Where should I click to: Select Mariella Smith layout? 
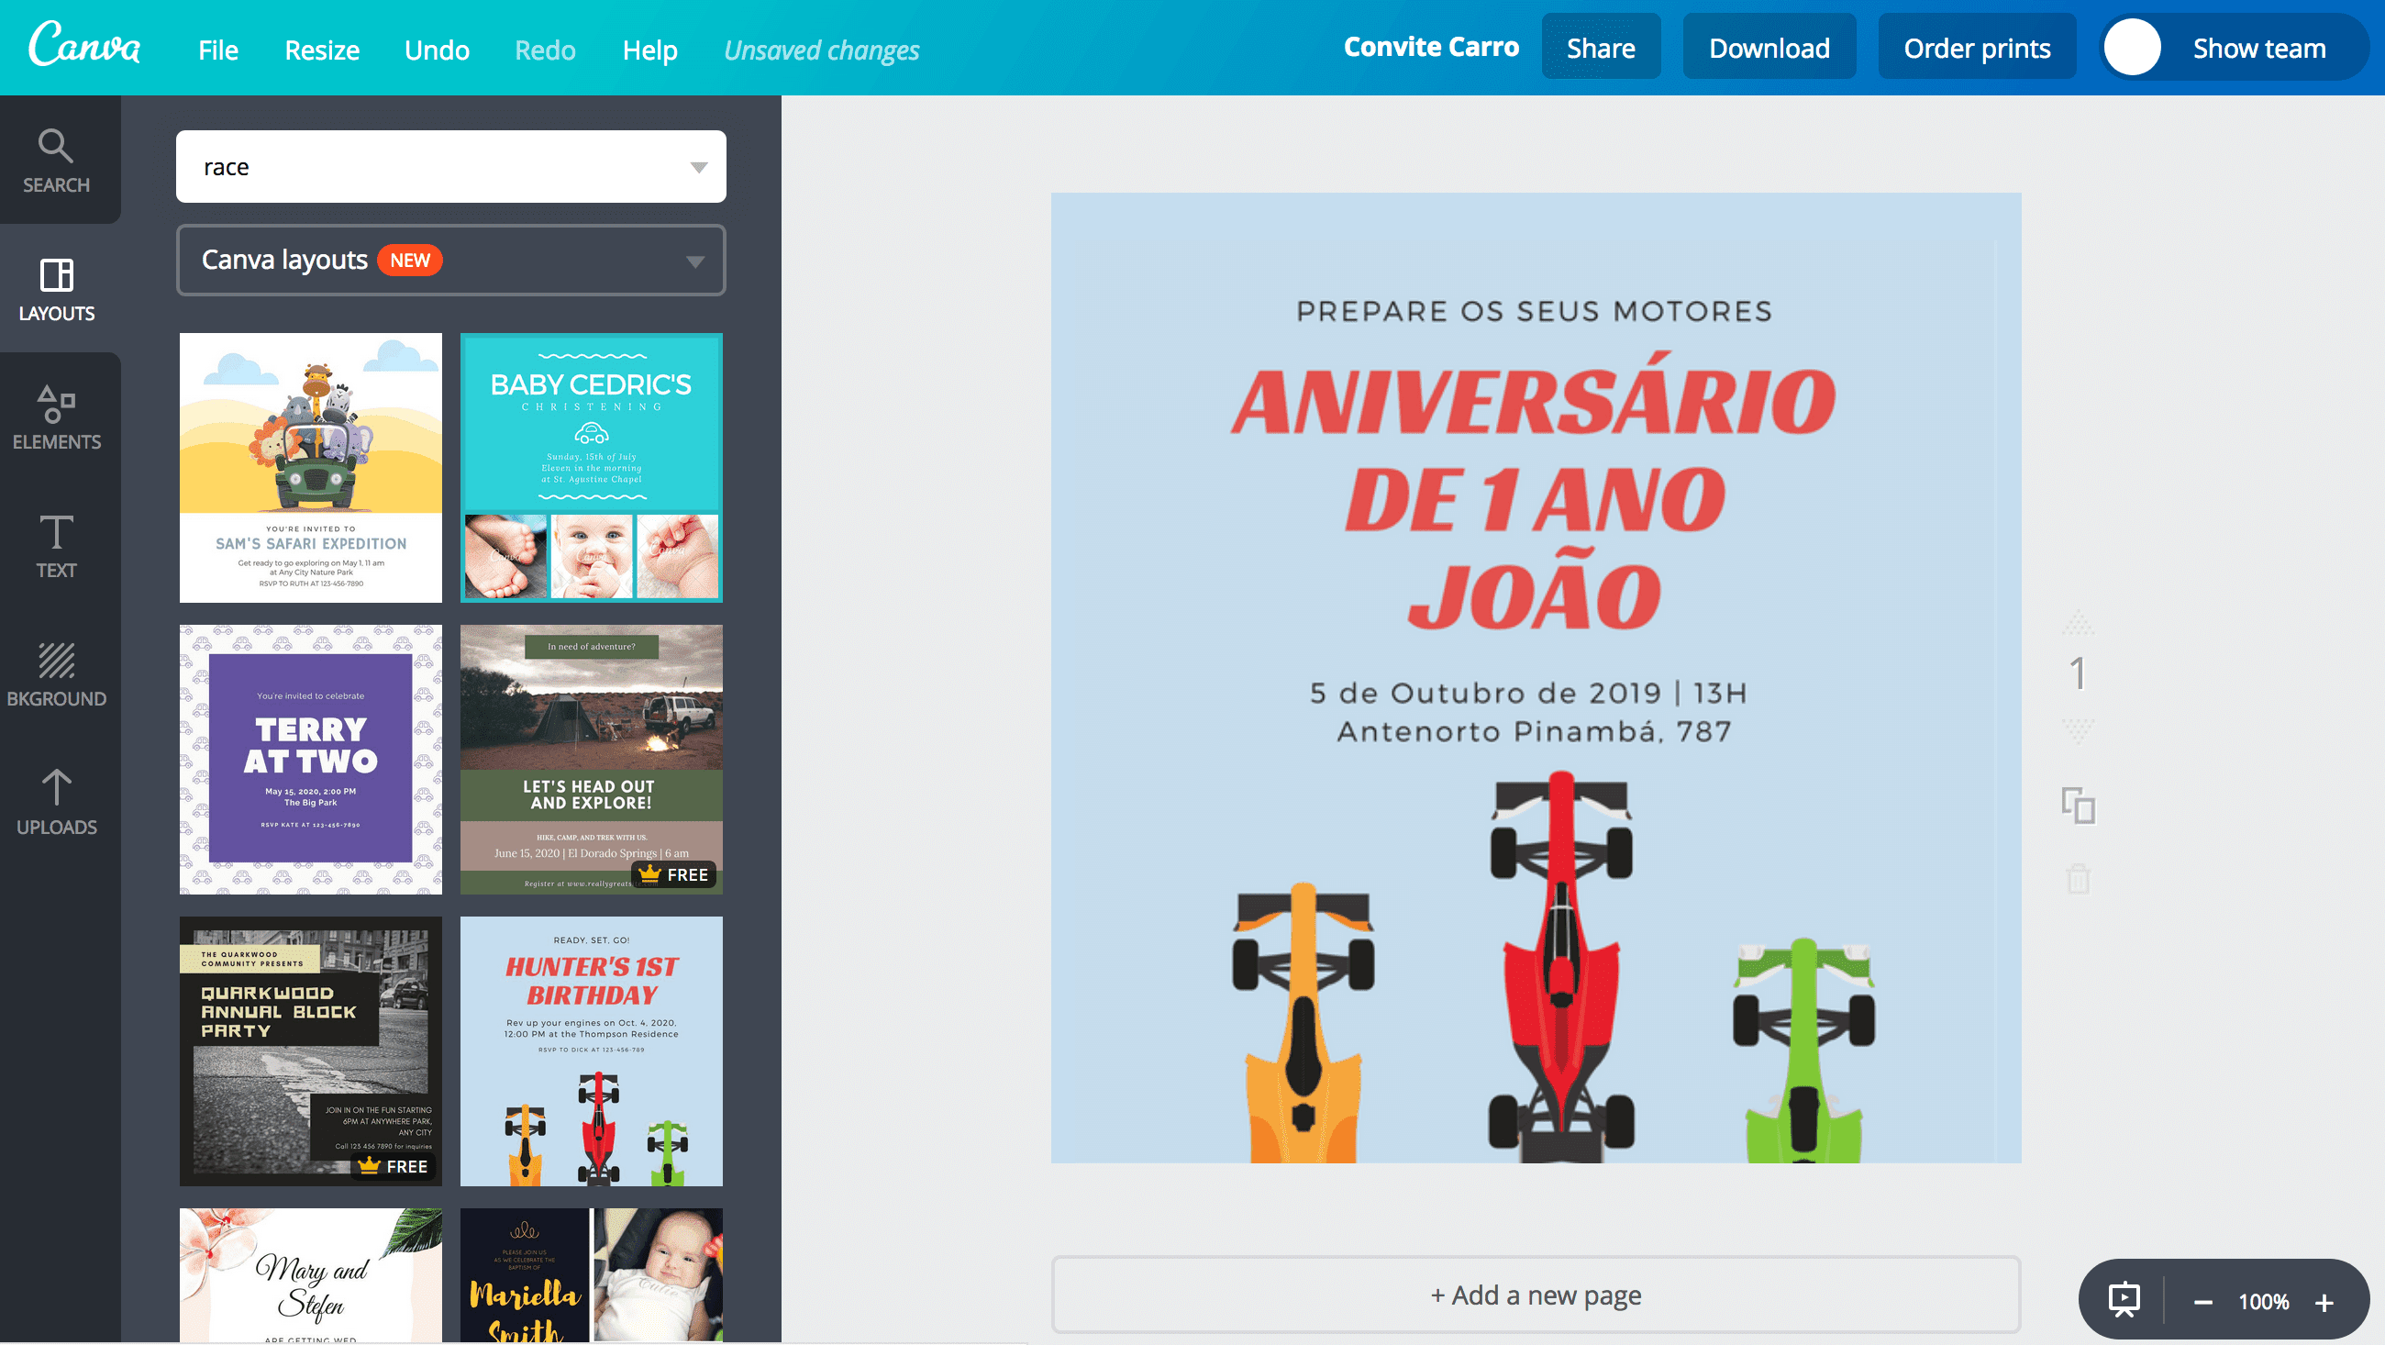[x=591, y=1274]
